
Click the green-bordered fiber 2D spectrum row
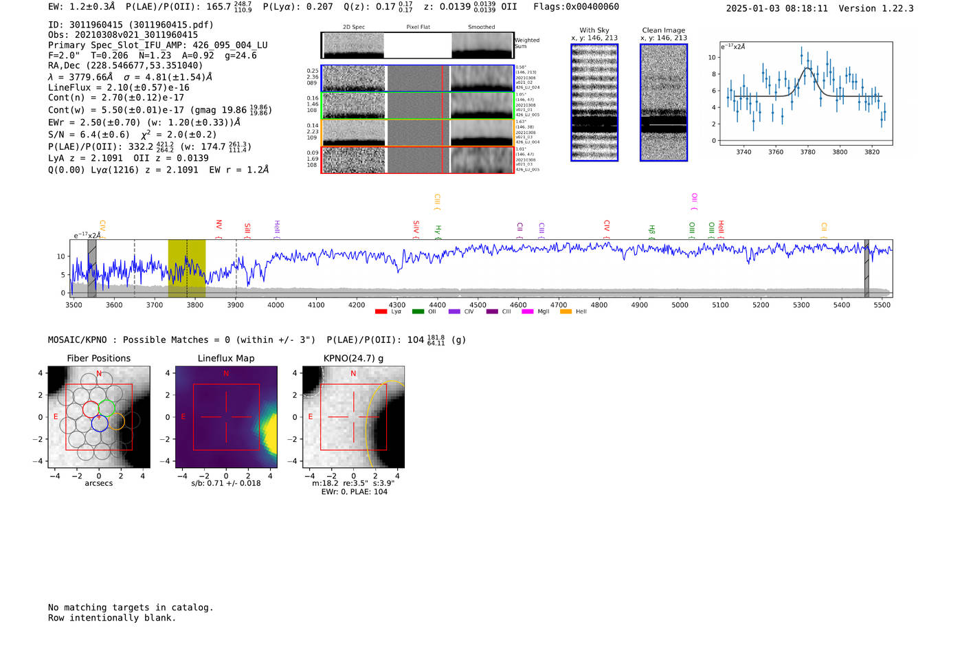point(418,106)
